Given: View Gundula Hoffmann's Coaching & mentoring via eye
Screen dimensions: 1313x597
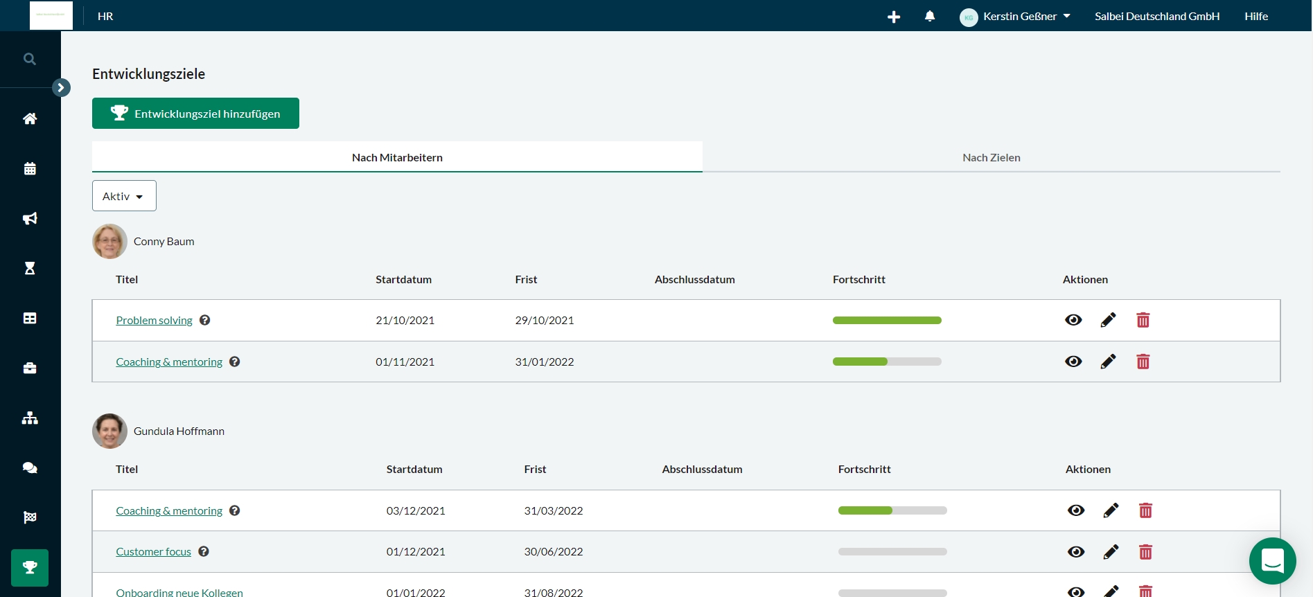Looking at the screenshot, I should [1076, 510].
